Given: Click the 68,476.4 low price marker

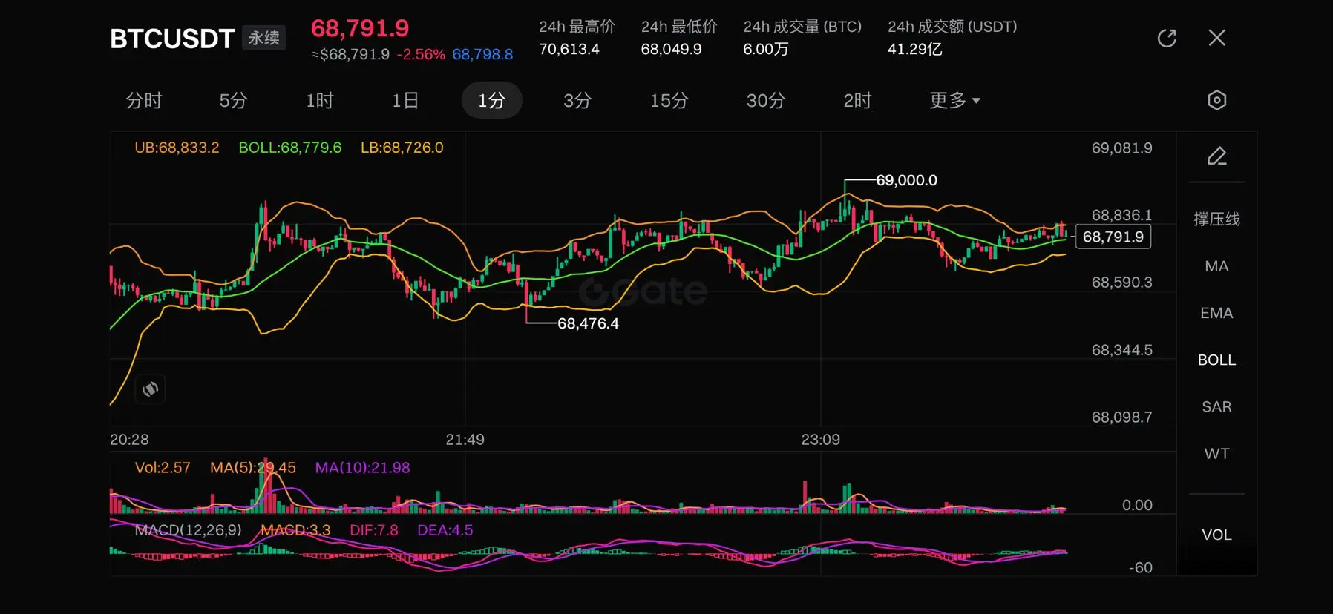Looking at the screenshot, I should 588,323.
